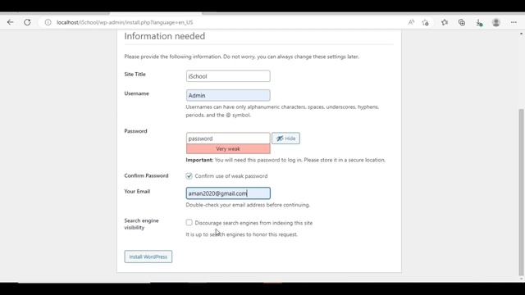
Task: Open the Favorites list icon
Action: tap(445, 22)
